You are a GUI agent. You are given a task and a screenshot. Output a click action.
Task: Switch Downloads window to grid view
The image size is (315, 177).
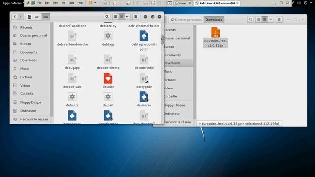pos(265,20)
